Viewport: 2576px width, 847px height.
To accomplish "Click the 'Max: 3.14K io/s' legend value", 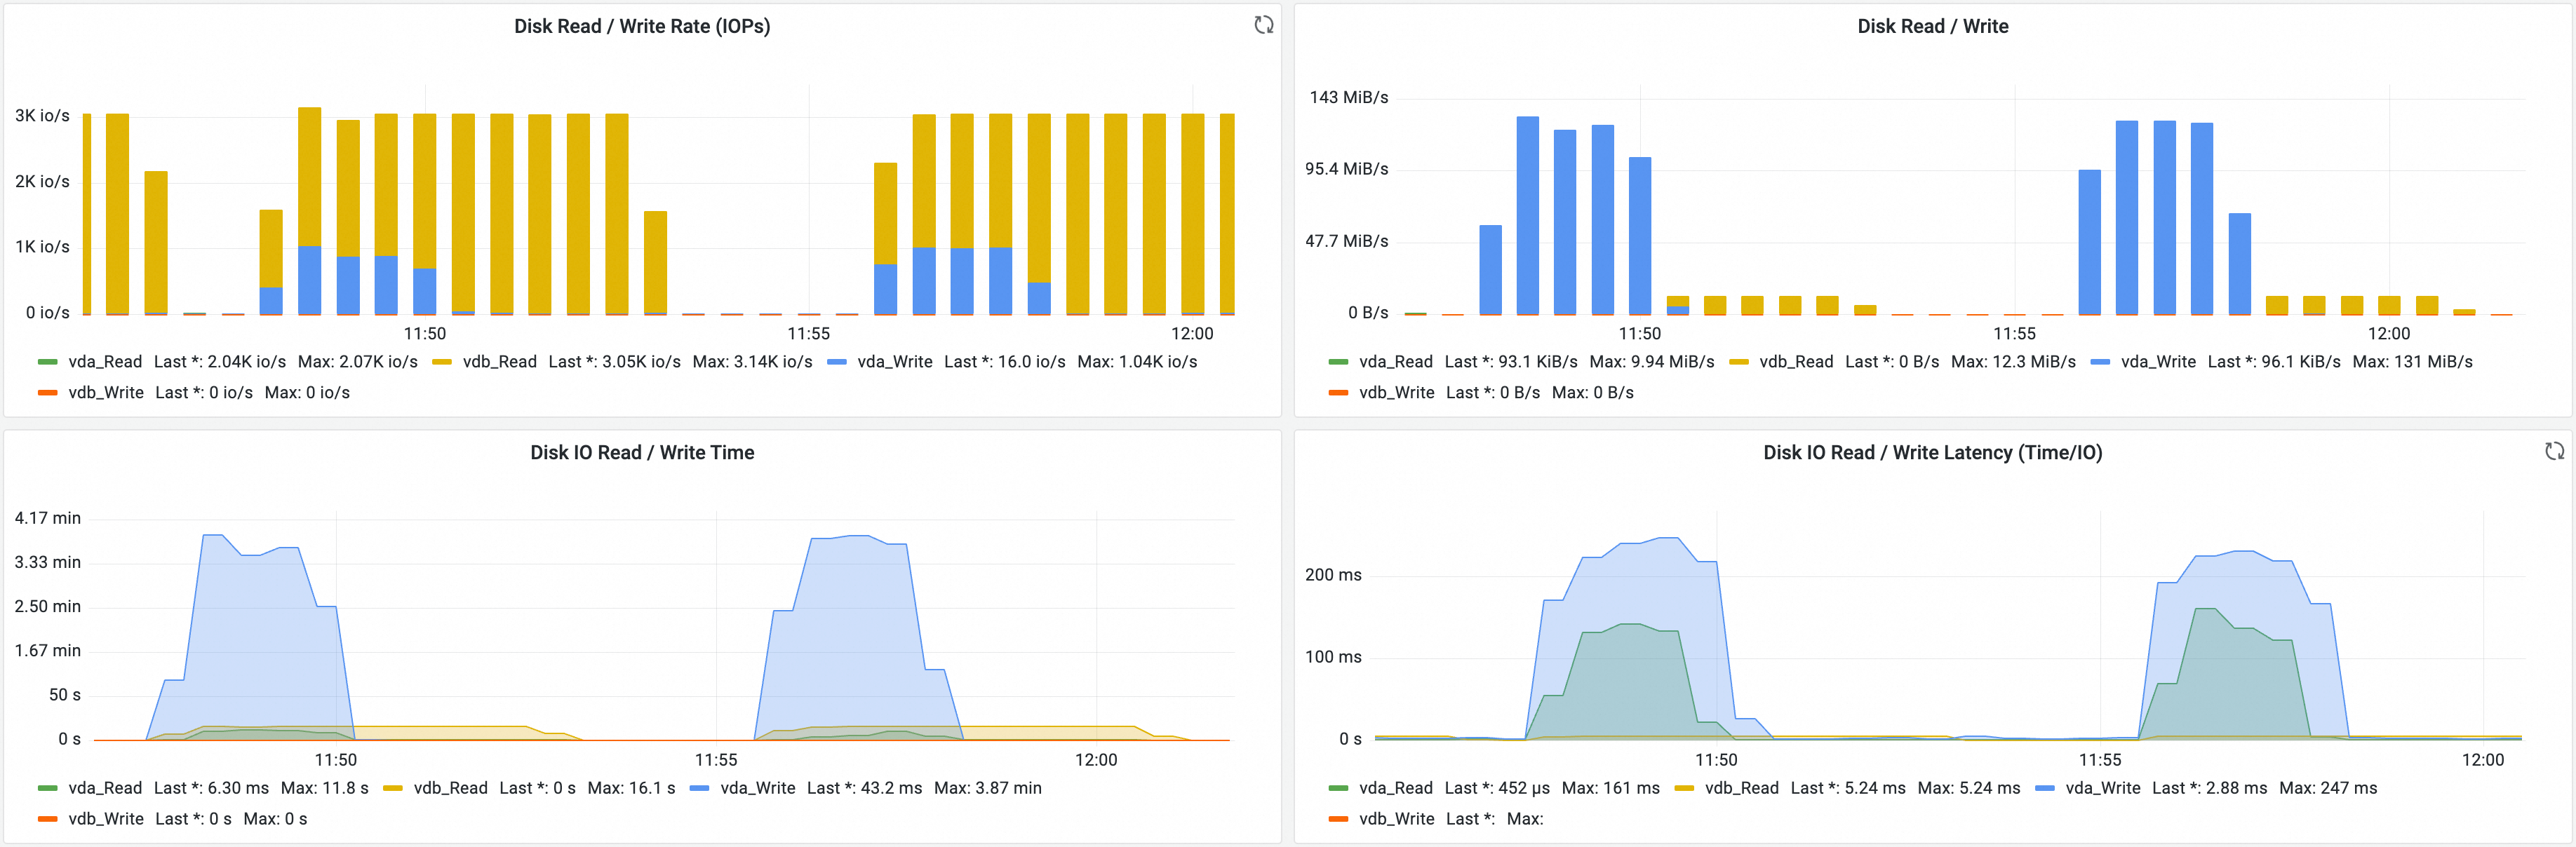I will point(752,361).
